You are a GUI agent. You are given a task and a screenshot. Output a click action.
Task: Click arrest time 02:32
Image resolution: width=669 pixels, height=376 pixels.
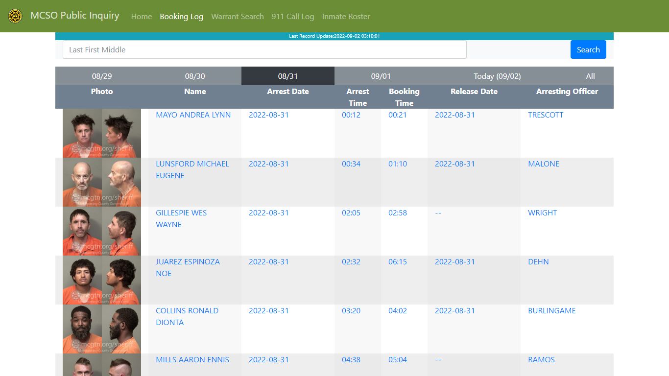click(x=351, y=261)
